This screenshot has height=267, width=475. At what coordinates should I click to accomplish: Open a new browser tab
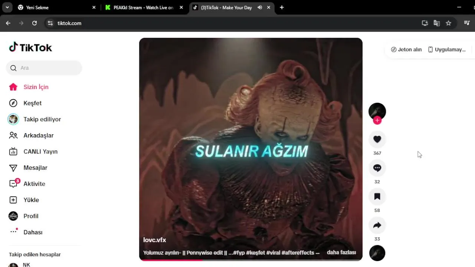282,7
